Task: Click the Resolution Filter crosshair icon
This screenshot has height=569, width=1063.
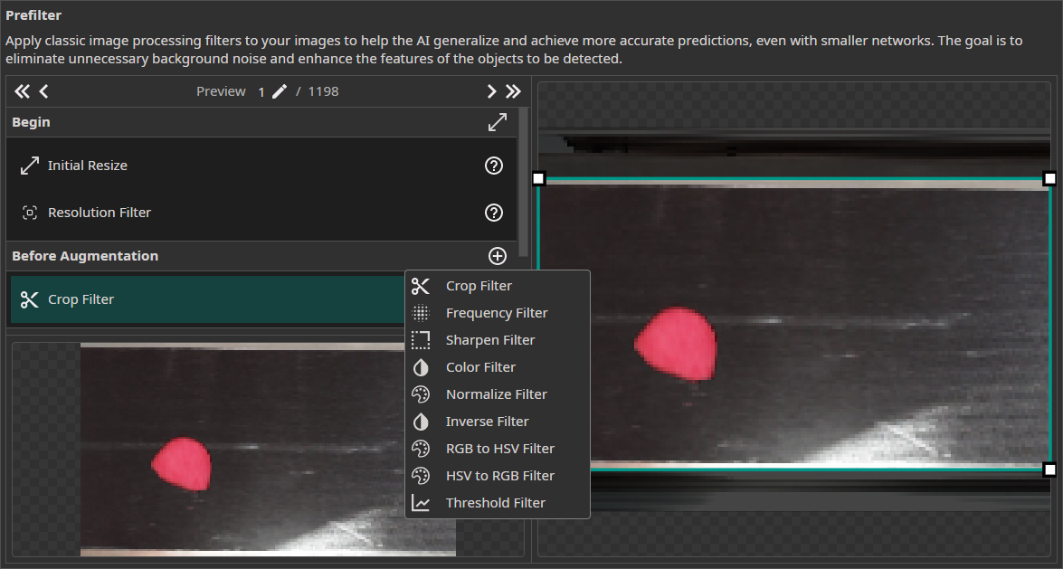Action: (x=29, y=213)
